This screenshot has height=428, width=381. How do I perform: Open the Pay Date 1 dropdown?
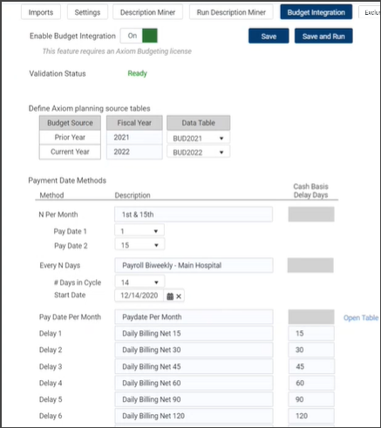139,231
